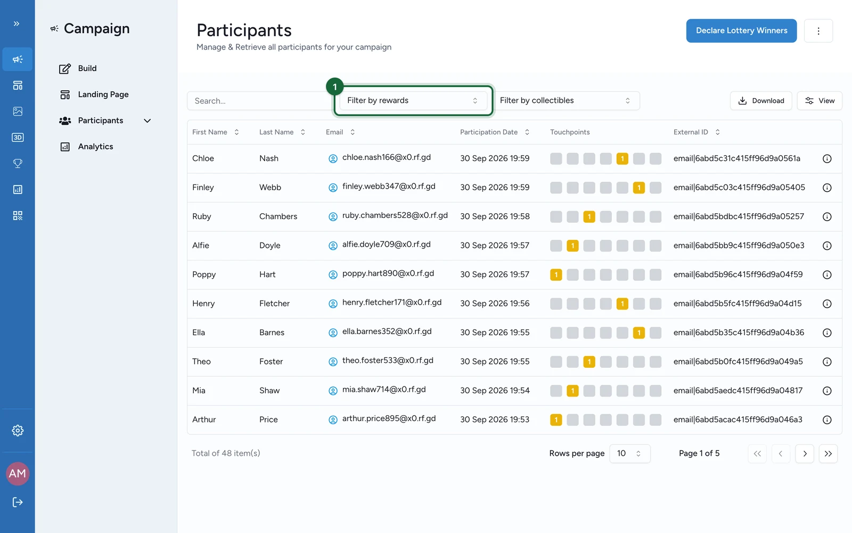The width and height of the screenshot is (852, 533).
Task: Open the layout template icon in sidebar
Action: (x=18, y=85)
